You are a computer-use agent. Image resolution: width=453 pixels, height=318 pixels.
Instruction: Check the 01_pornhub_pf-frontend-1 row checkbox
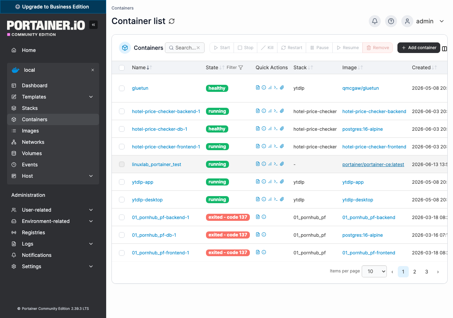(122, 253)
